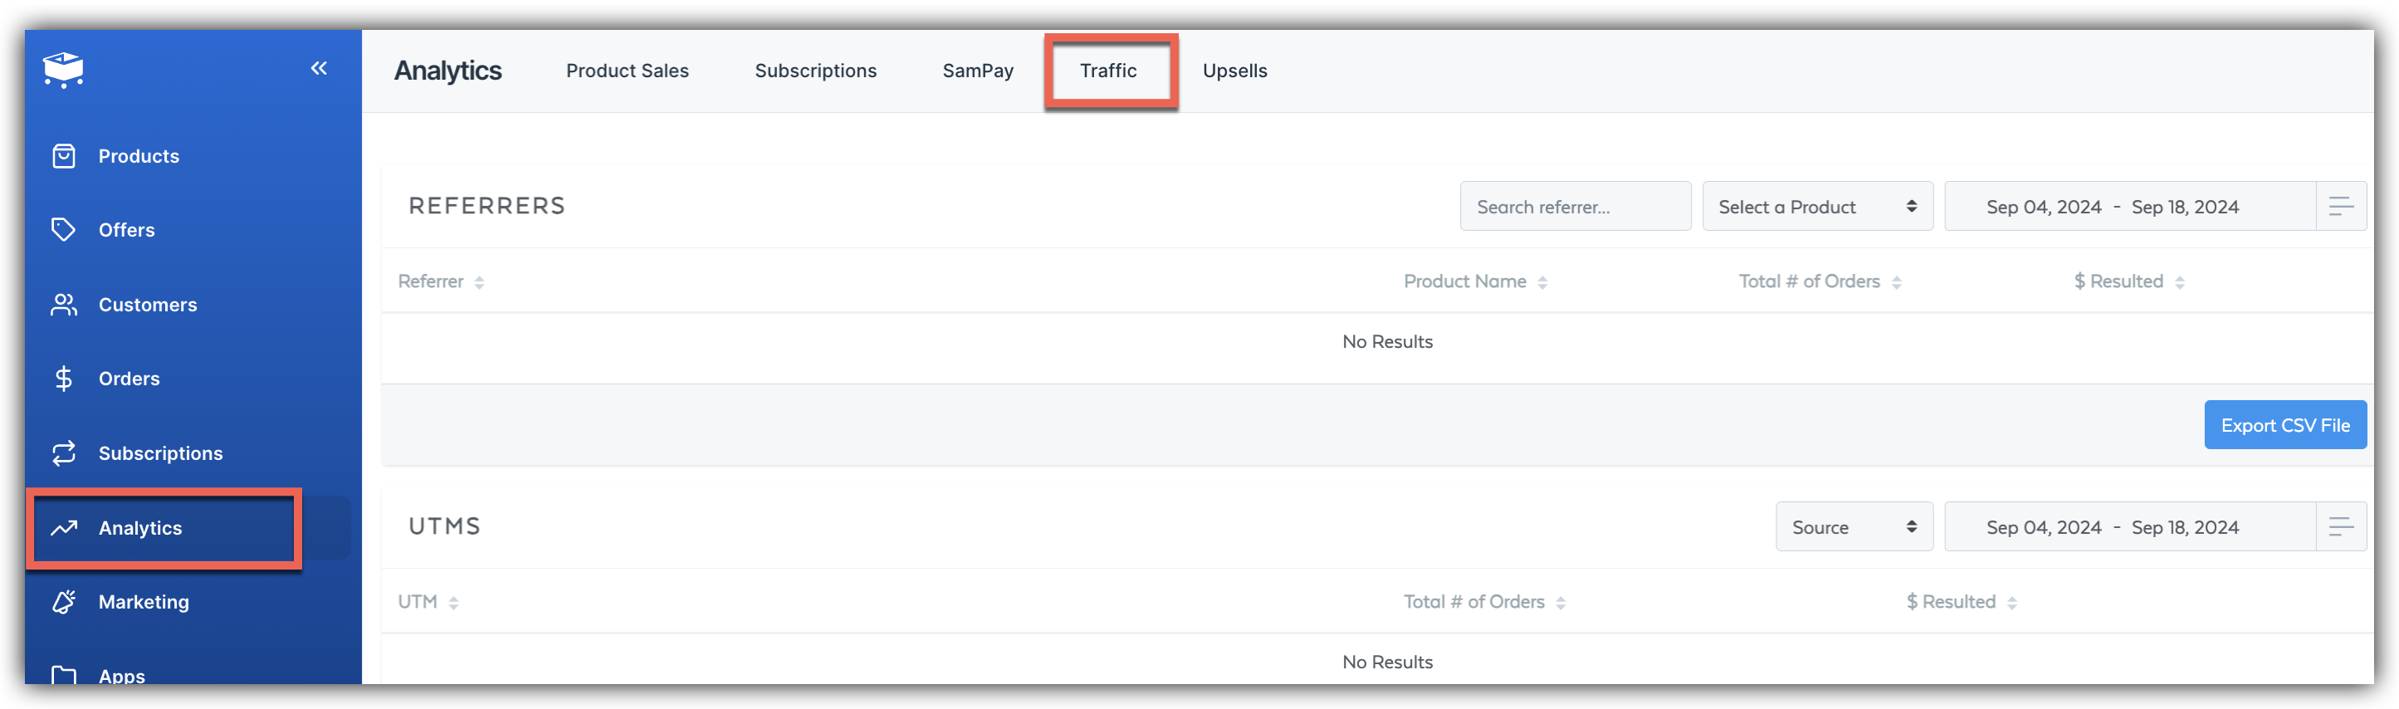Sort UTMs by $ Resulted column

tap(1962, 602)
